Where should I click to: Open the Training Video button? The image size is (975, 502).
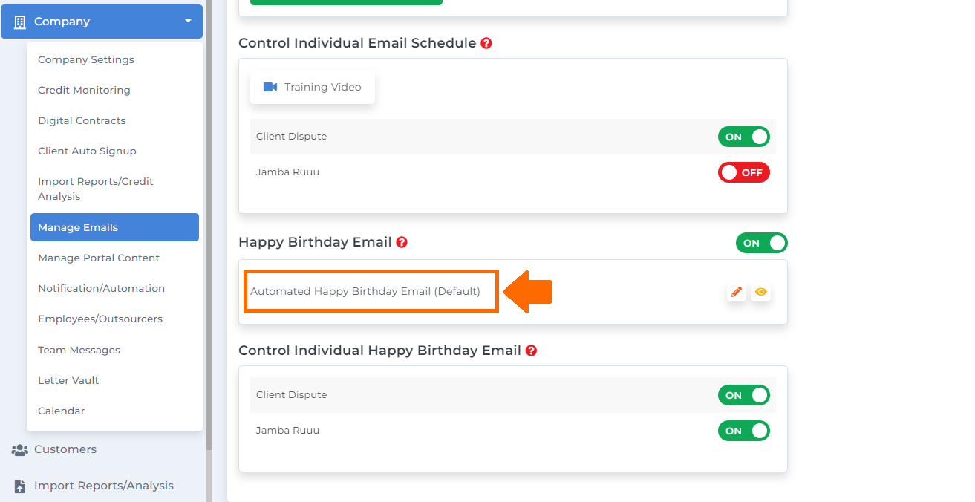pos(313,87)
